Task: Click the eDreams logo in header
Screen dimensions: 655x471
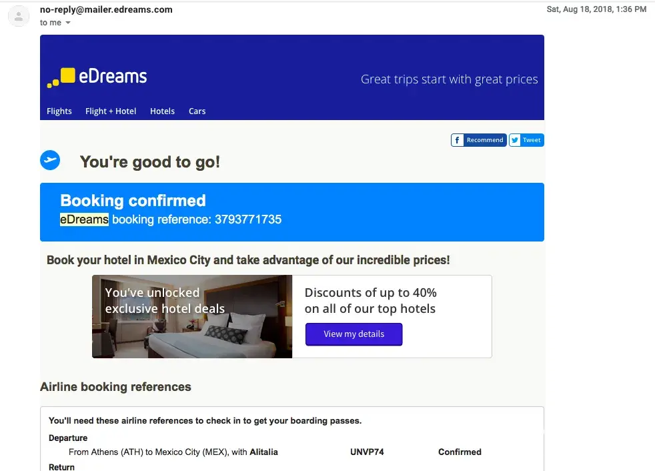Action: 97,77
